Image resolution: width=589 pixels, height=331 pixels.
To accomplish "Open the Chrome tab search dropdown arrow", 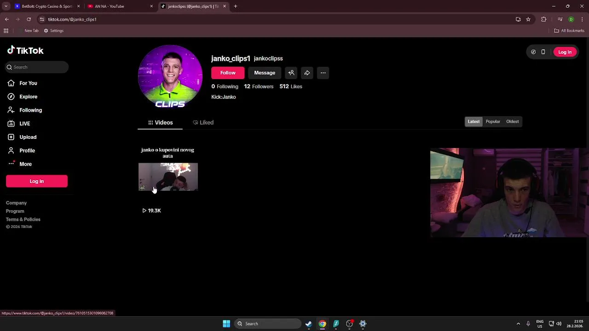I will pyautogui.click(x=6, y=6).
